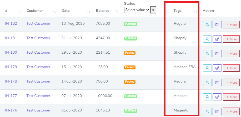Sort table by Customer column arrows
The width and height of the screenshot is (241, 117).
pyautogui.click(x=54, y=11)
